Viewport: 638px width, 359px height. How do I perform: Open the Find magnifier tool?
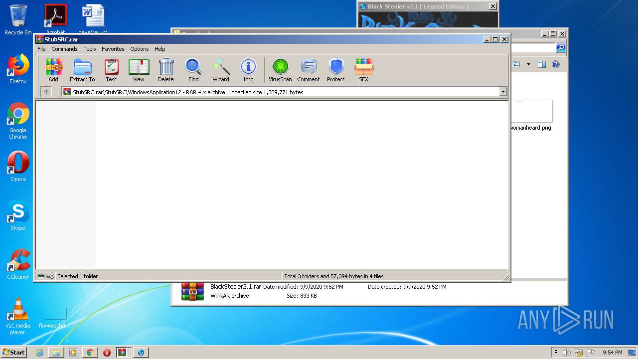[193, 70]
